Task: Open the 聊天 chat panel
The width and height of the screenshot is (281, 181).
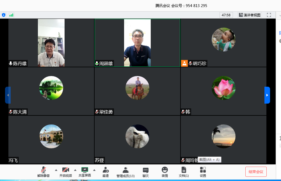Action: point(145,171)
